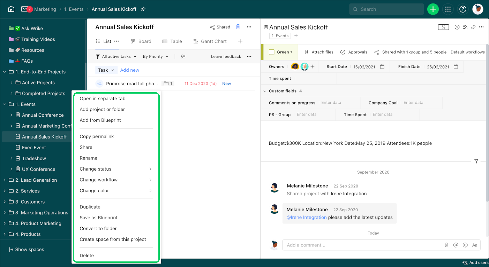Open the Start Date calendar icon
Viewport: 489px width, 267px height.
click(382, 66)
